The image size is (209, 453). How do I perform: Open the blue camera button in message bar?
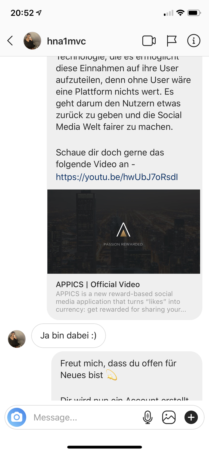coord(17,417)
